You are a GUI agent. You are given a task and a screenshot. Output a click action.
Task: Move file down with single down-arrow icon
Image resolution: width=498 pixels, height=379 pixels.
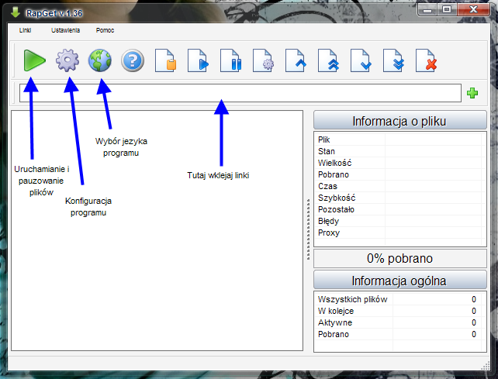[361, 60]
